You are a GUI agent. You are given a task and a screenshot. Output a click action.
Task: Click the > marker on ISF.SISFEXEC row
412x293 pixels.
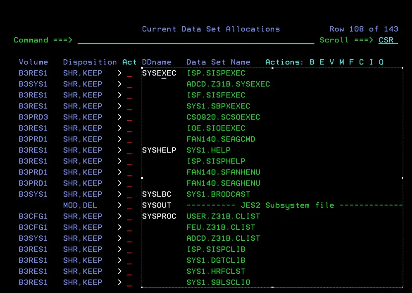[119, 95]
